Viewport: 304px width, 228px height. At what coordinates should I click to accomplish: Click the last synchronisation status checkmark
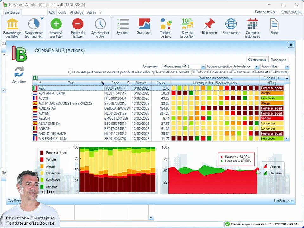(228, 224)
